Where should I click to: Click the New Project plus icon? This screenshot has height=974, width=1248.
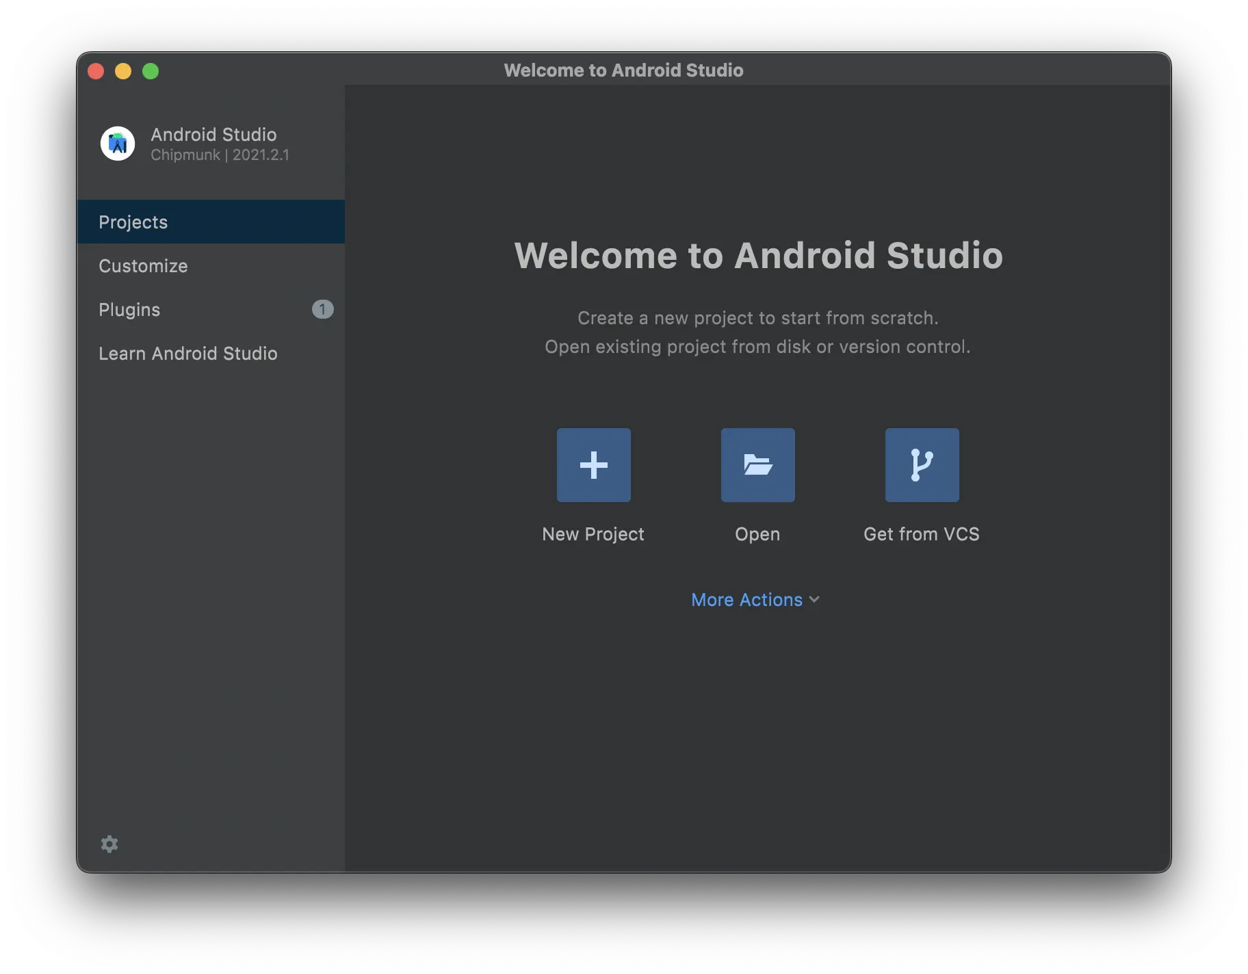tap(593, 465)
